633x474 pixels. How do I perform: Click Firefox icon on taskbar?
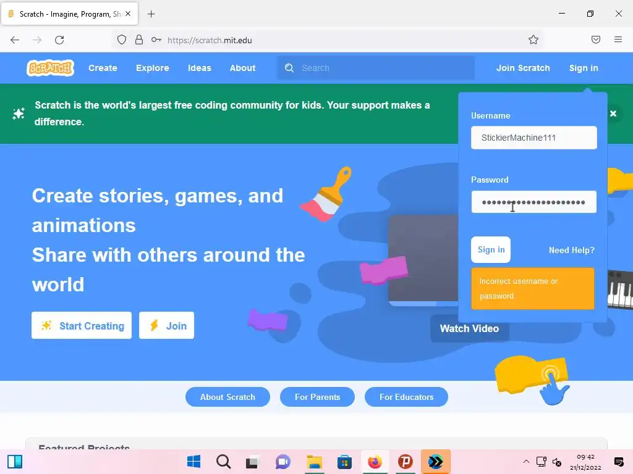click(375, 462)
